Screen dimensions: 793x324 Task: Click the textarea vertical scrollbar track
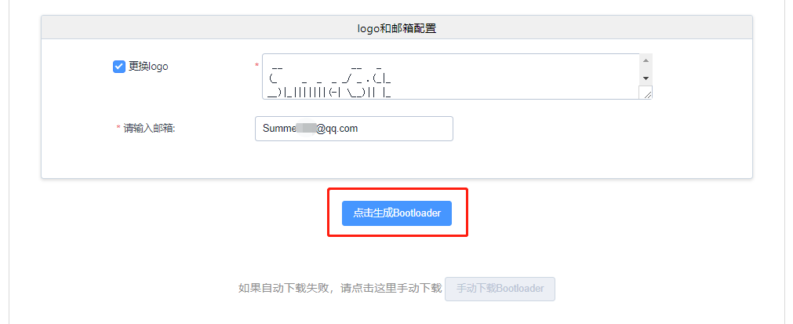click(646, 70)
